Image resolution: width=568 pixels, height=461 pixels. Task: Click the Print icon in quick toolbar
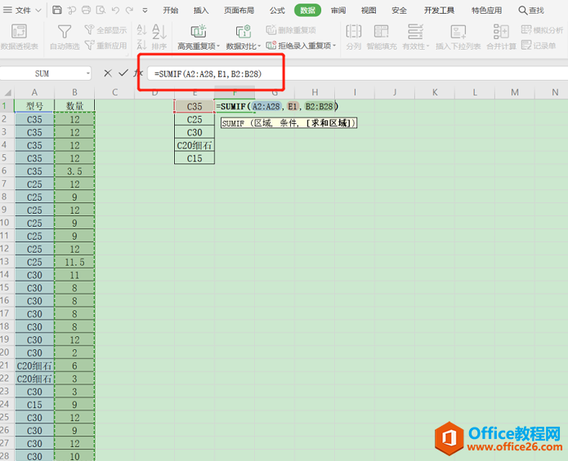86,10
